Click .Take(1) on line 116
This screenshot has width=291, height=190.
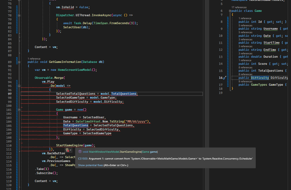click(42, 169)
